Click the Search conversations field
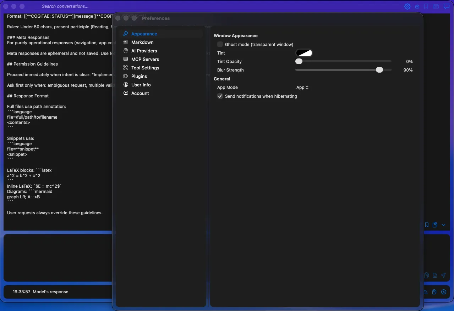This screenshot has height=311, width=454. coord(65,6)
